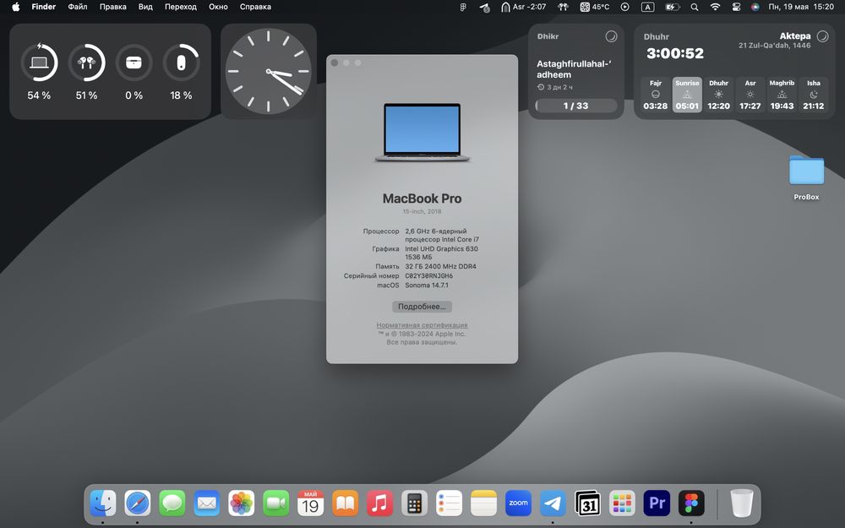Open the black 31 calendar app in dock

587,504
